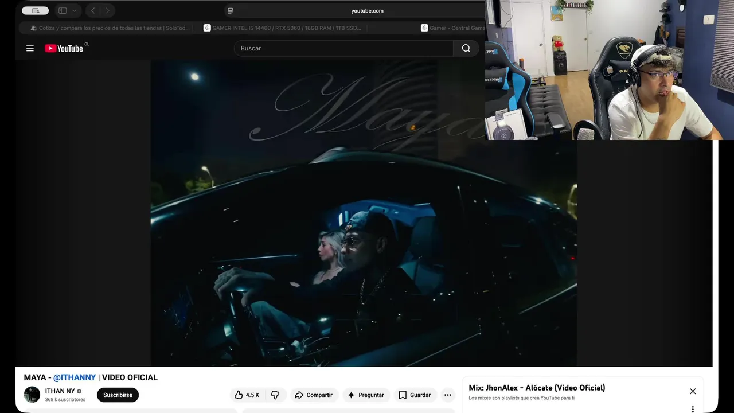734x413 pixels.
Task: Open the Safari profile button
Action: click(x=36, y=10)
